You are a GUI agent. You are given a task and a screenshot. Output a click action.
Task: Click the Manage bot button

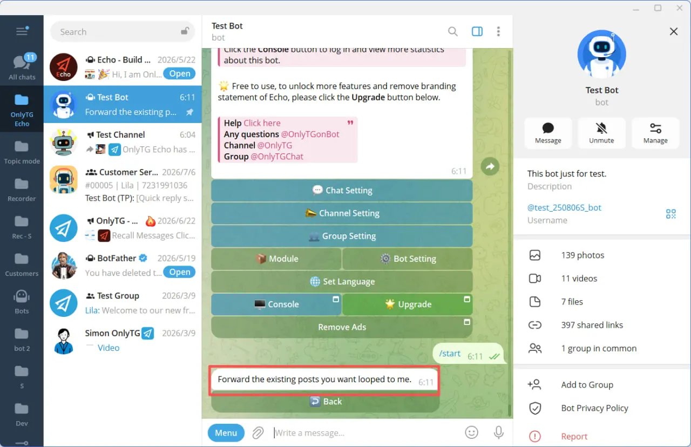click(x=655, y=133)
